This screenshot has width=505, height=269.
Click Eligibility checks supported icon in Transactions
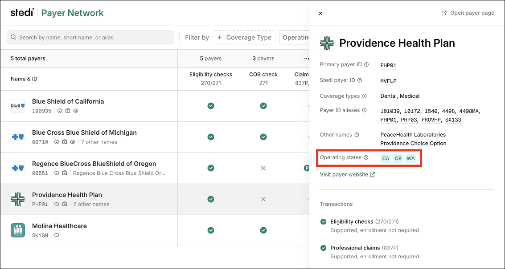pos(323,222)
